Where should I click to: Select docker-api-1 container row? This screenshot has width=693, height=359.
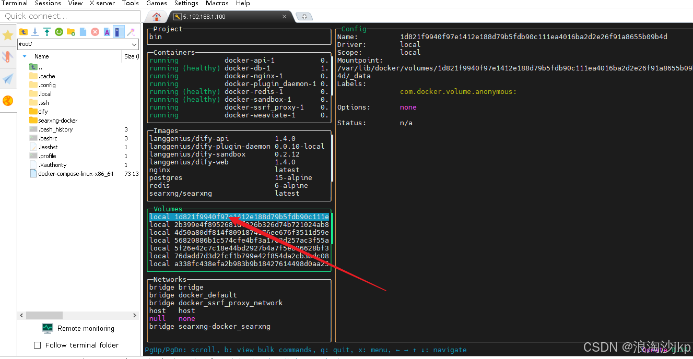click(x=239, y=61)
